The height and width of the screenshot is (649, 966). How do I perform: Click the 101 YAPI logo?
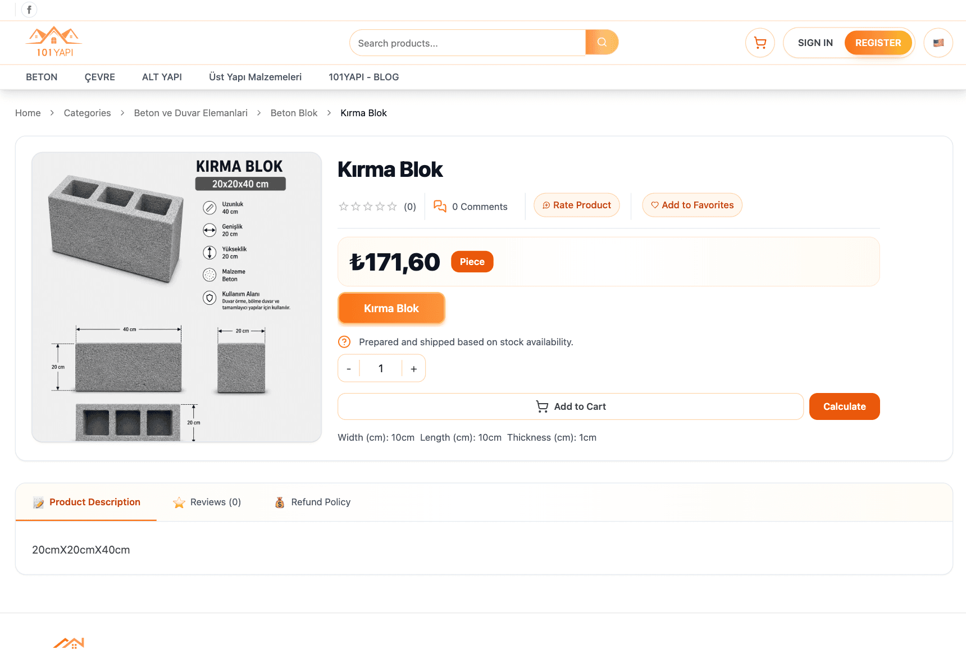point(54,42)
